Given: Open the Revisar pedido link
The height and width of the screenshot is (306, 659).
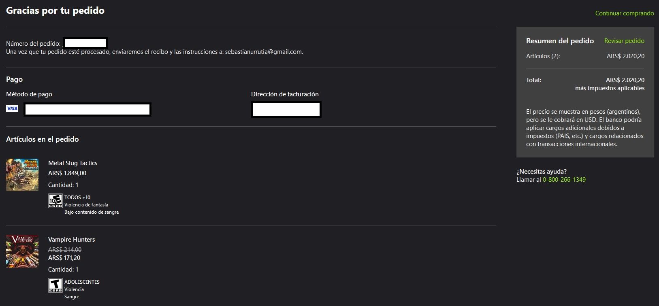Looking at the screenshot, I should 624,41.
